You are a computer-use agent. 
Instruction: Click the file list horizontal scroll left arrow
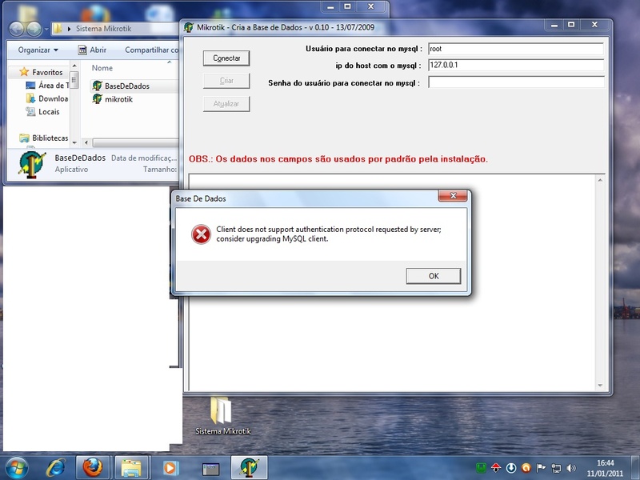pyautogui.click(x=86, y=142)
